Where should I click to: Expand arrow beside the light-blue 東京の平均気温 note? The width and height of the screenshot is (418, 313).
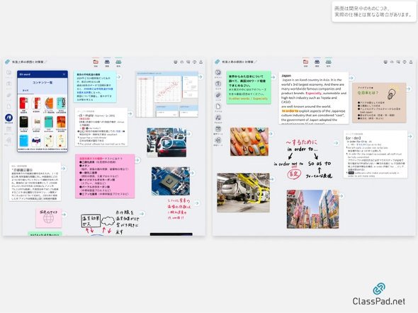(119, 76)
